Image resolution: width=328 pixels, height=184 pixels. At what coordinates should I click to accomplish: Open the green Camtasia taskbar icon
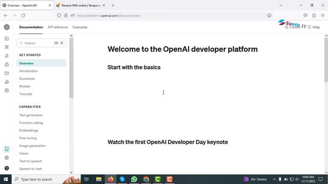pyautogui.click(x=158, y=179)
